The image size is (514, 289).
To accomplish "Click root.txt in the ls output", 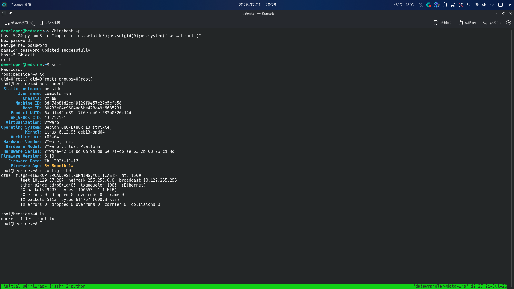I will (47, 219).
